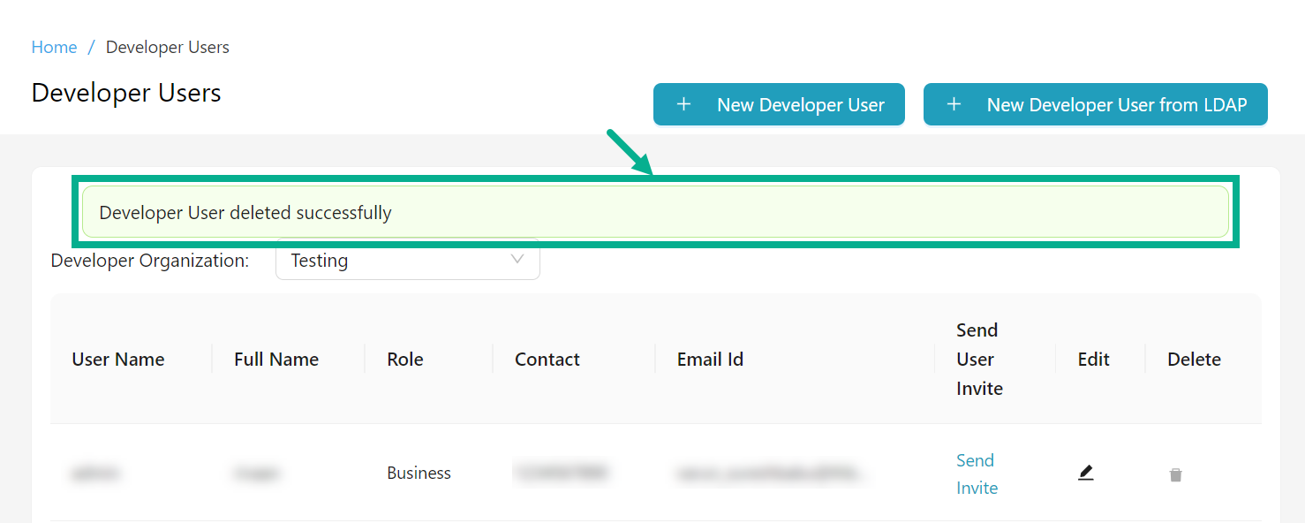Click plus icon on the LDAP user button
Image resolution: width=1305 pixels, height=523 pixels.
954,105
